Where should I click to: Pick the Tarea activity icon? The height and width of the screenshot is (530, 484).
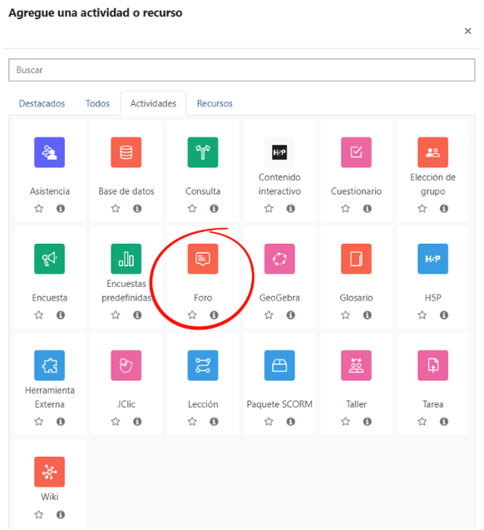tap(432, 365)
